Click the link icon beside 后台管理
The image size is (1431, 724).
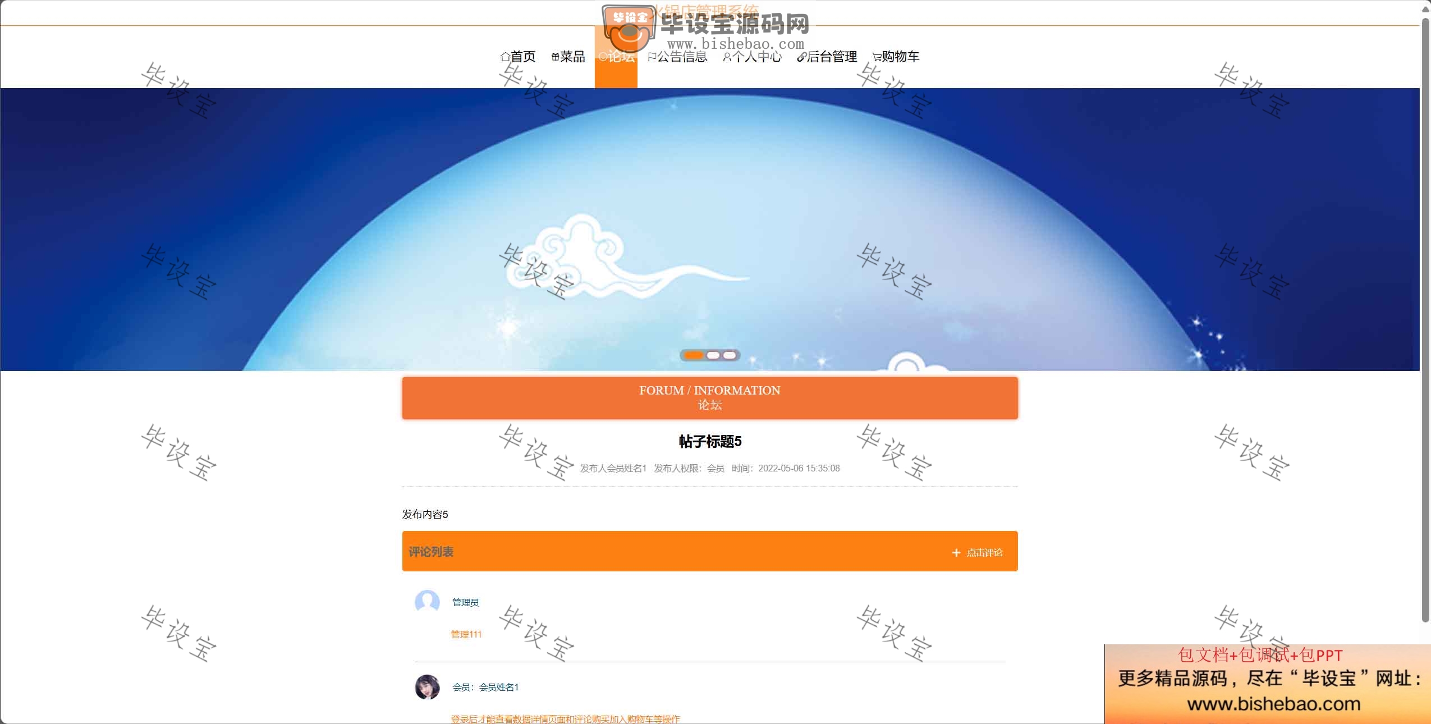click(801, 57)
